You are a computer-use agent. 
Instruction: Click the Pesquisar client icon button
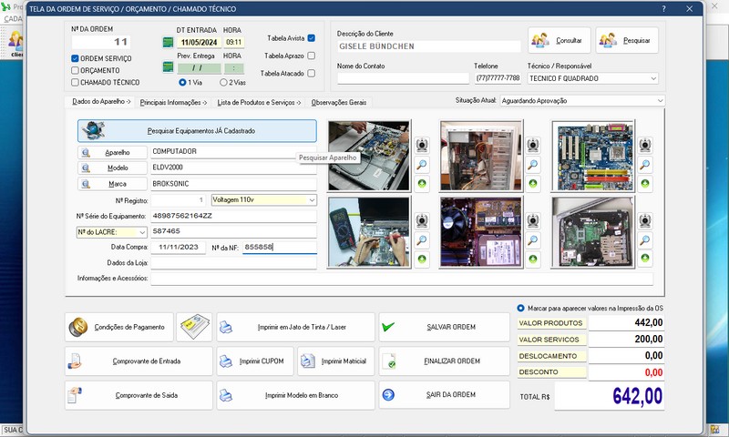coord(626,40)
